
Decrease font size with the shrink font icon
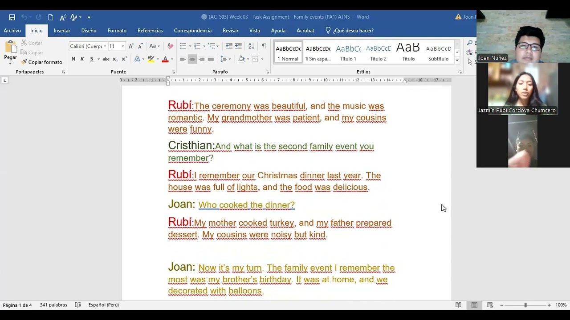coord(140,46)
